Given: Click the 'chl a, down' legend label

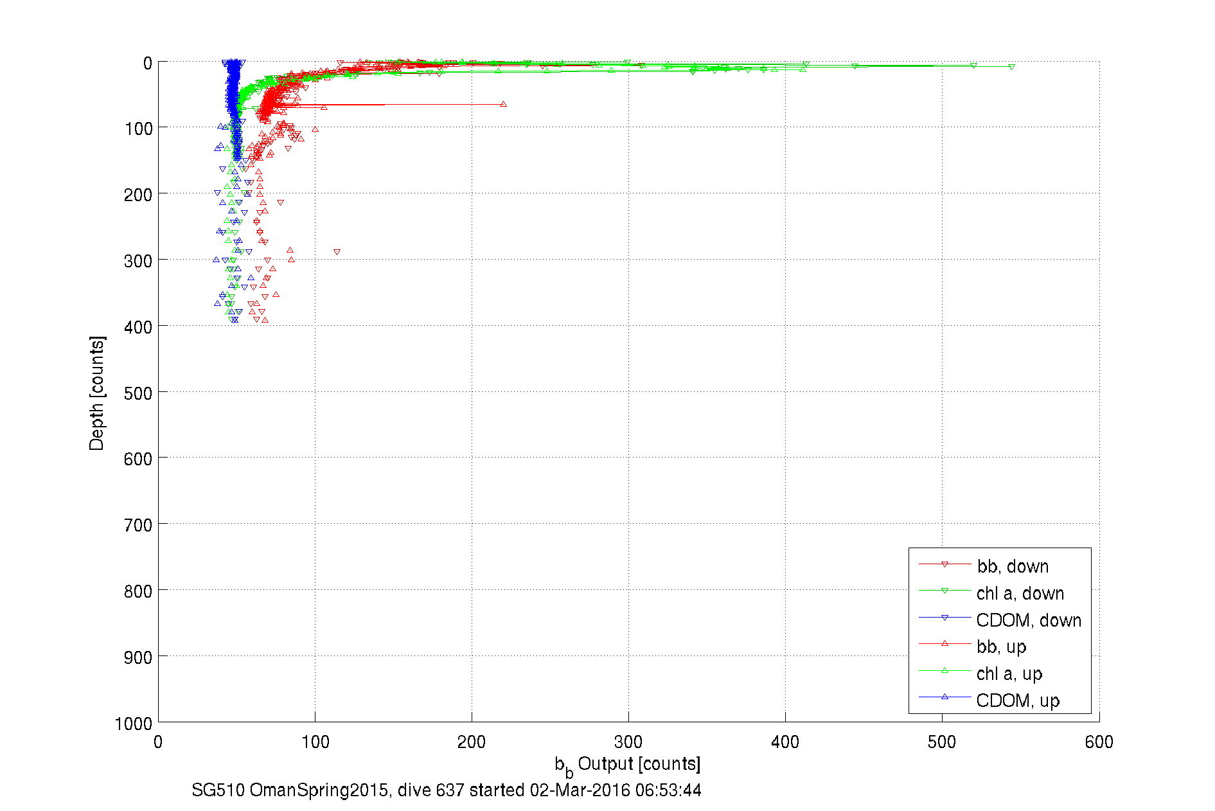Looking at the screenshot, I should click(x=1020, y=593).
